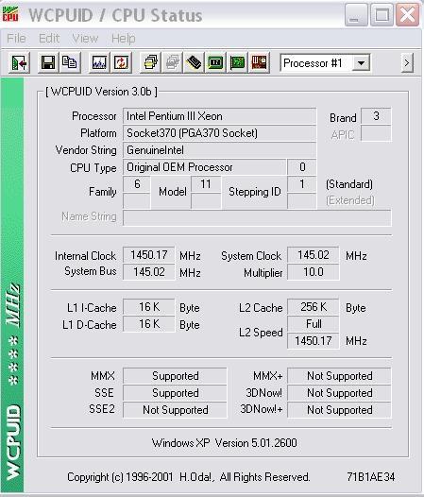424x497 pixels.
Task: Open the Processor #1 dropdown
Action: [361, 63]
